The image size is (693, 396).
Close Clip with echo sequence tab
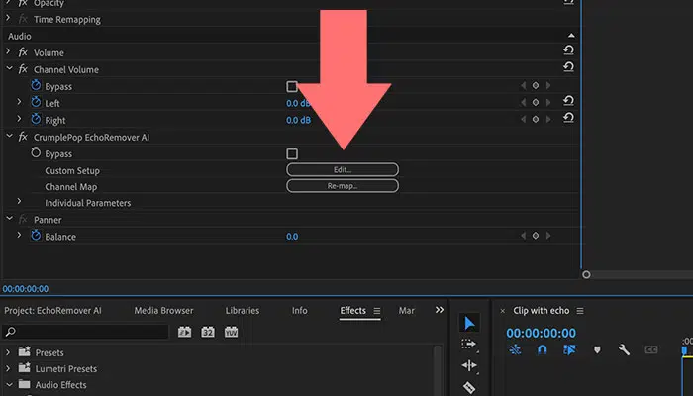pos(503,311)
